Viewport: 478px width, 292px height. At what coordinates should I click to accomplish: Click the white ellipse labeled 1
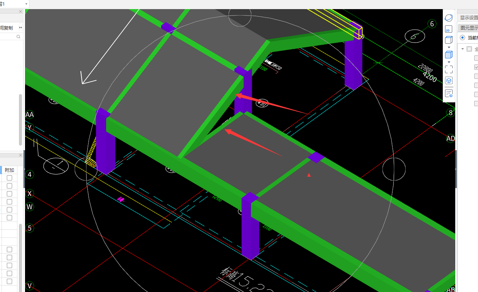click(56, 165)
